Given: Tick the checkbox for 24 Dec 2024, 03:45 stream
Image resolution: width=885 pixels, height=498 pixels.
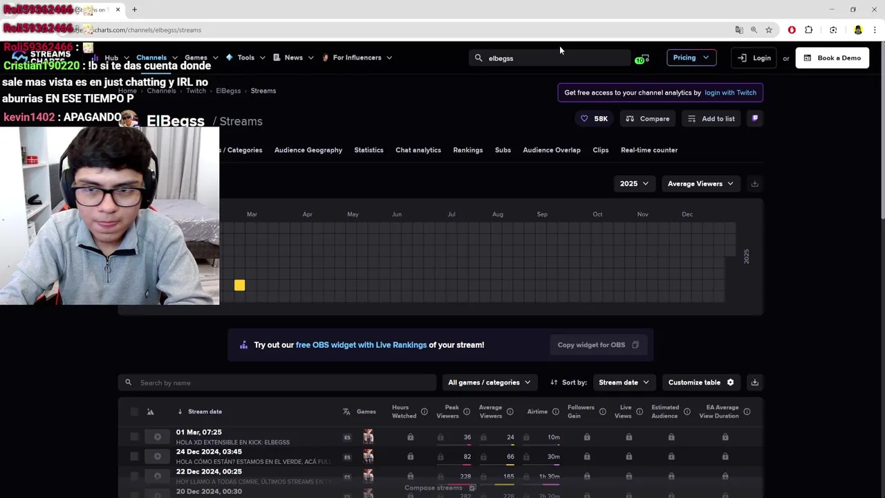Looking at the screenshot, I should (134, 456).
